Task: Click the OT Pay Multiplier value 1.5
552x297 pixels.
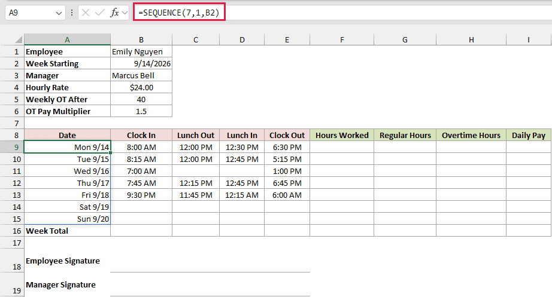Action: click(x=141, y=111)
